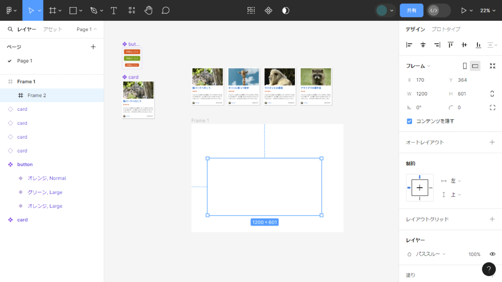
Task: Switch to the プロトタイプ tab
Action: pos(446,29)
